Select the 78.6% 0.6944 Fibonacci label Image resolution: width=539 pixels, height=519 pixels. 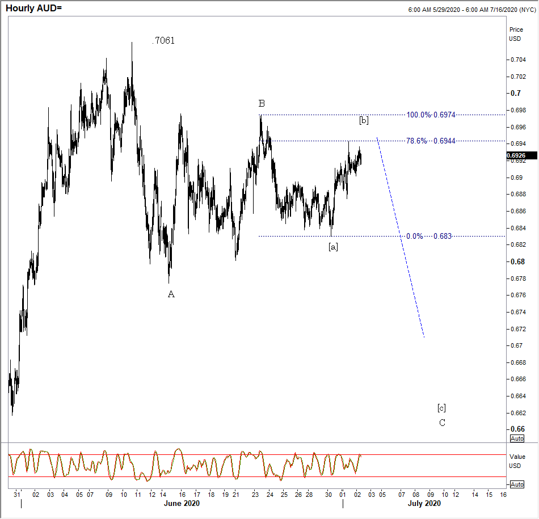coord(429,141)
